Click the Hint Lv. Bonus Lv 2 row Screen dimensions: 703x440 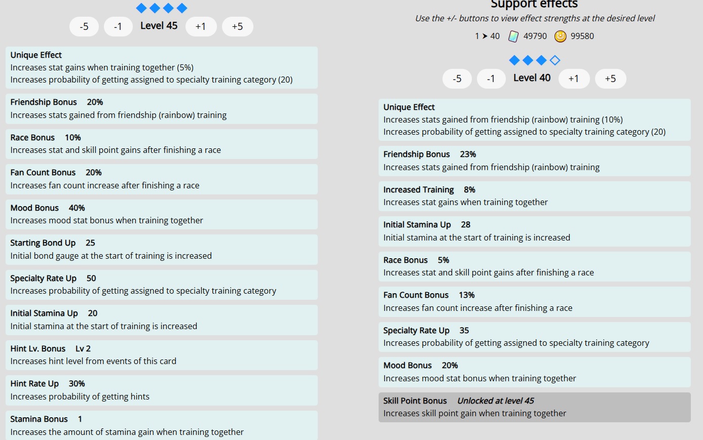click(x=162, y=355)
